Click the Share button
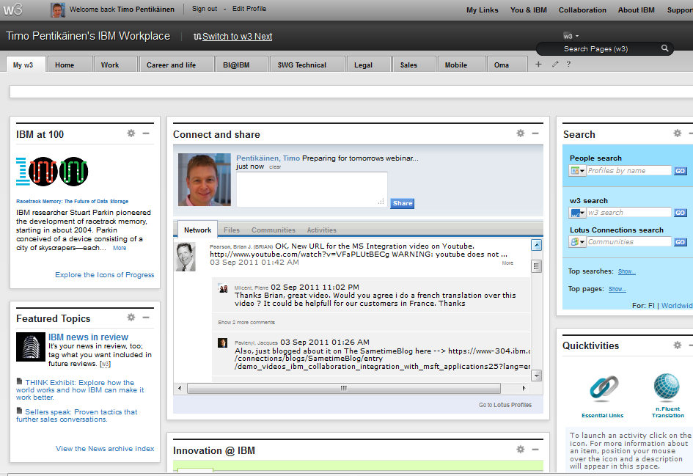Screen dimensions: 693x476 402,203
